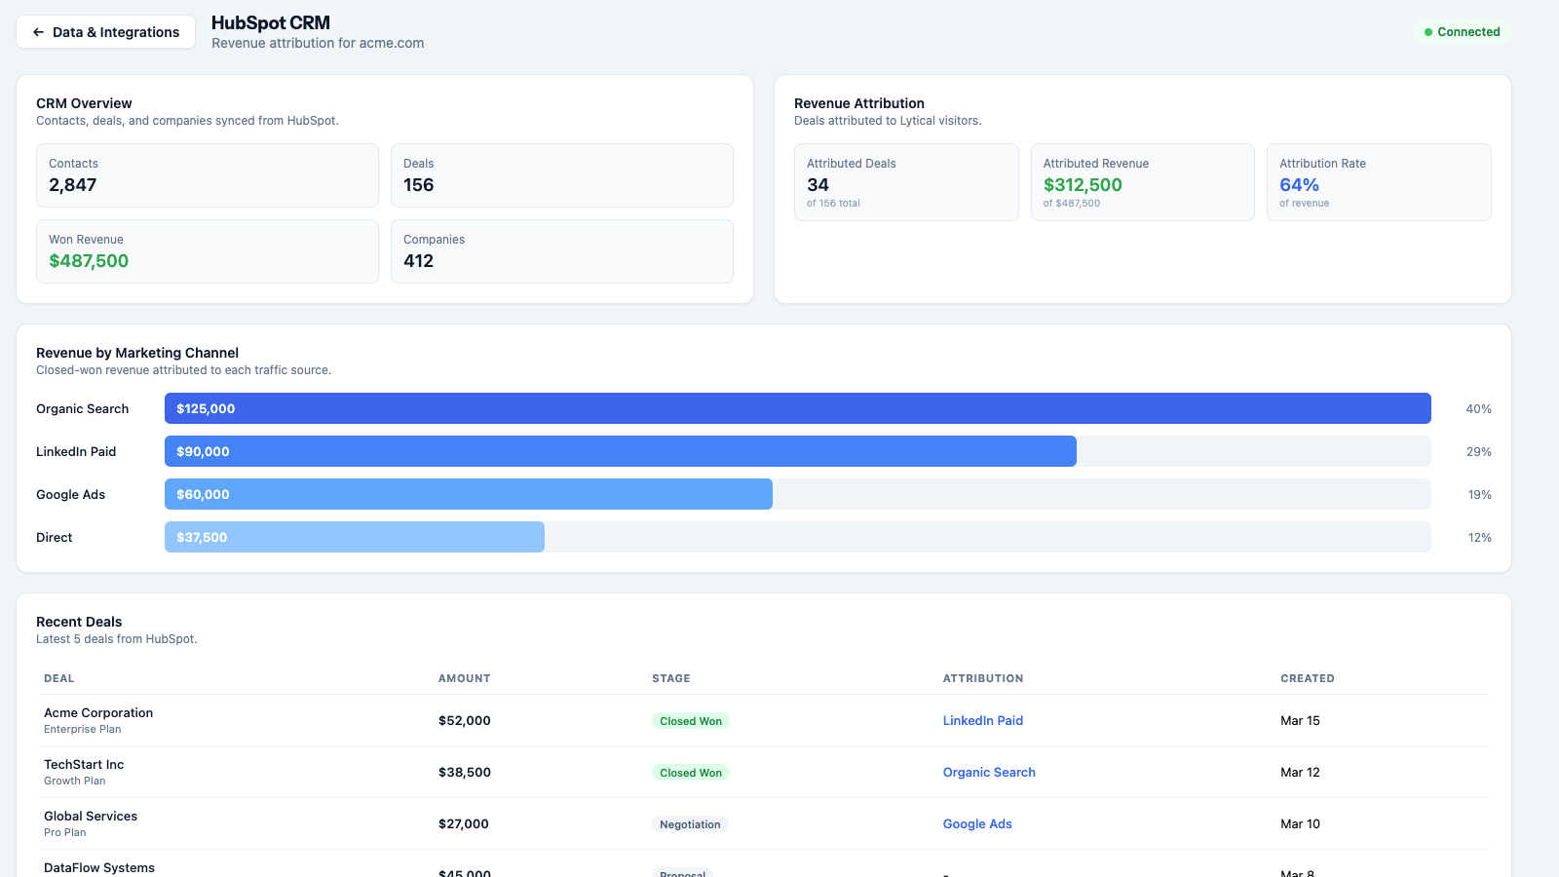The image size is (1559, 877).
Task: Open the Contacts stat card
Action: coord(207,175)
